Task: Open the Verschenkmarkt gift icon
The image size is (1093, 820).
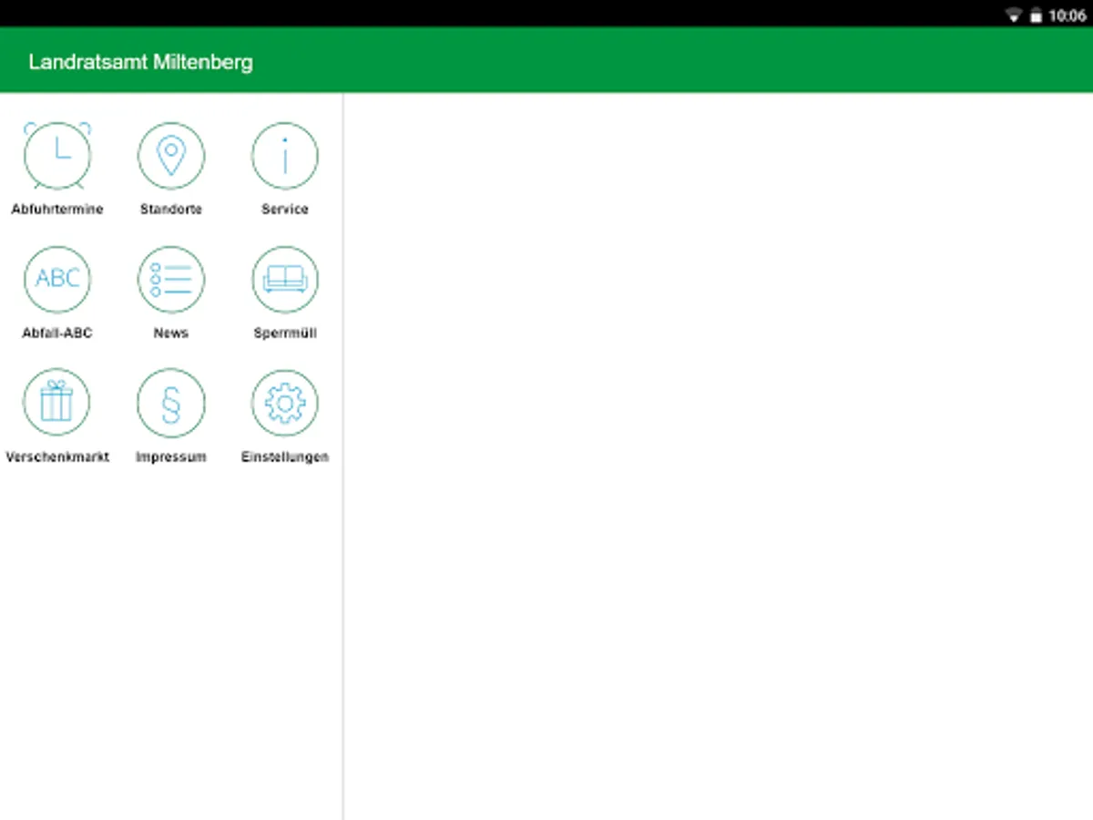Action: pos(57,403)
